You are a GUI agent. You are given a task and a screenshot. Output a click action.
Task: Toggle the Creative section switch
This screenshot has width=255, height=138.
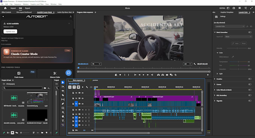point(250,79)
